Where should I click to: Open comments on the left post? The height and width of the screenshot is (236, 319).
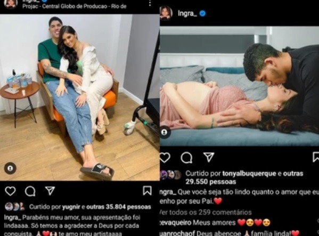coord(30,191)
